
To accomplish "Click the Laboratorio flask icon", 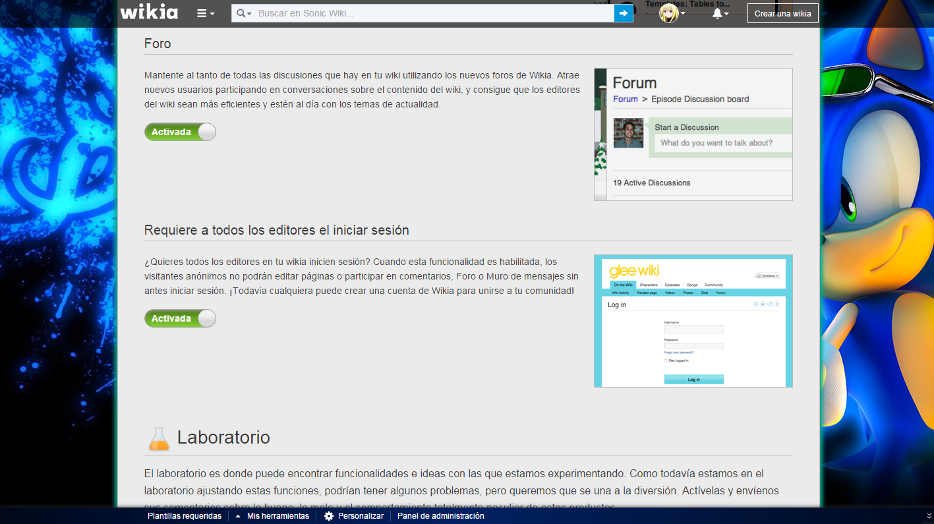I will point(159,439).
